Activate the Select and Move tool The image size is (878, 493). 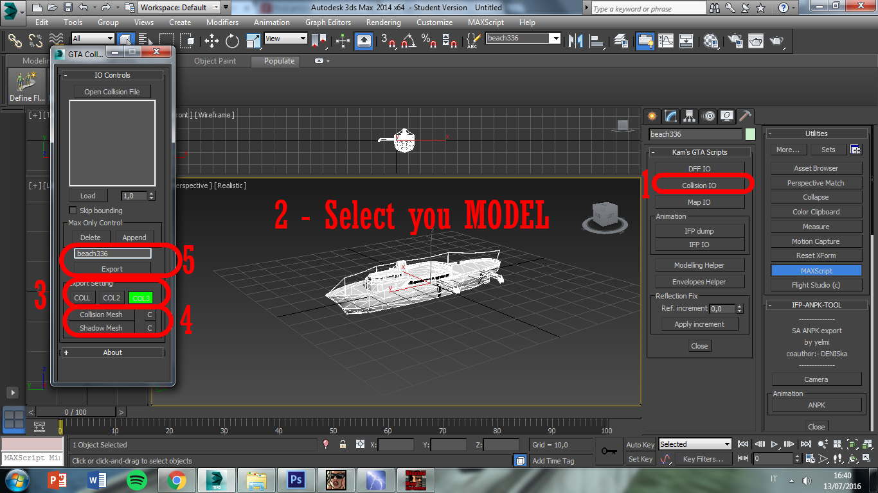coord(211,40)
